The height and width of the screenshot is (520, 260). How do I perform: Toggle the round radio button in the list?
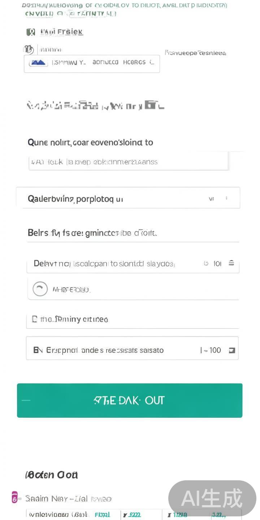click(40, 289)
